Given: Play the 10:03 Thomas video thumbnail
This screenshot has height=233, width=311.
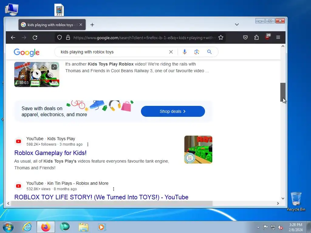Looking at the screenshot, I should pyautogui.click(x=37, y=74).
